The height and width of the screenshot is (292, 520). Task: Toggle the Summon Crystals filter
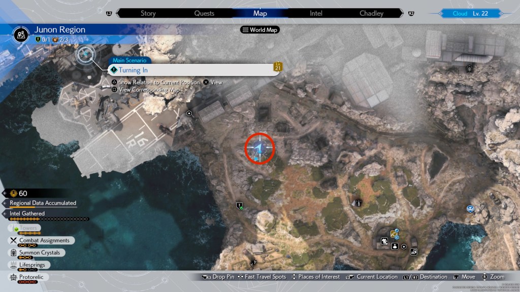point(39,252)
